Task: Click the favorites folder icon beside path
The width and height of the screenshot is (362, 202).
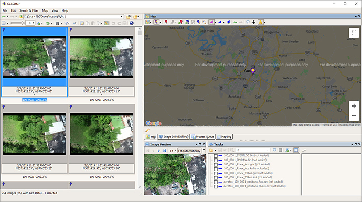Action: click(x=135, y=17)
